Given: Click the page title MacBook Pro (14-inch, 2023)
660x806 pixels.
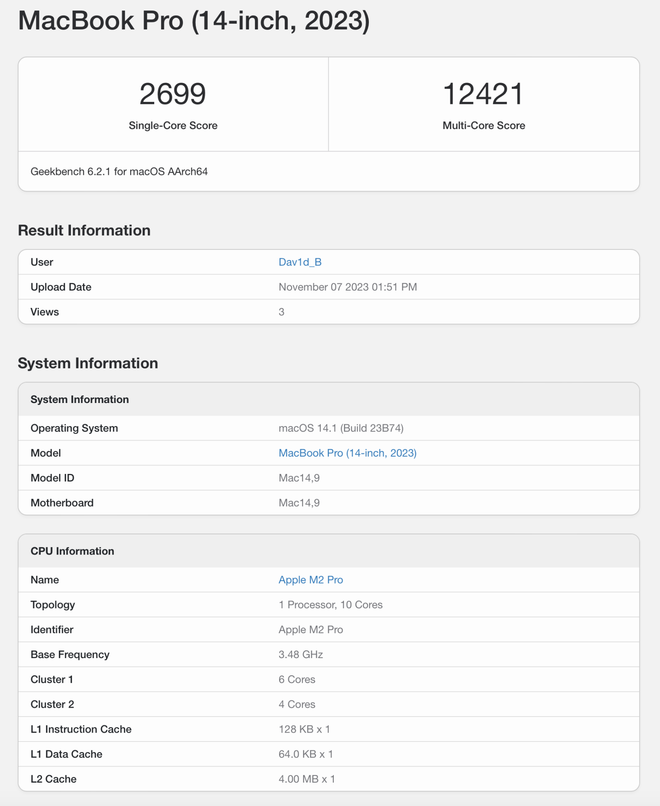Looking at the screenshot, I should [194, 21].
